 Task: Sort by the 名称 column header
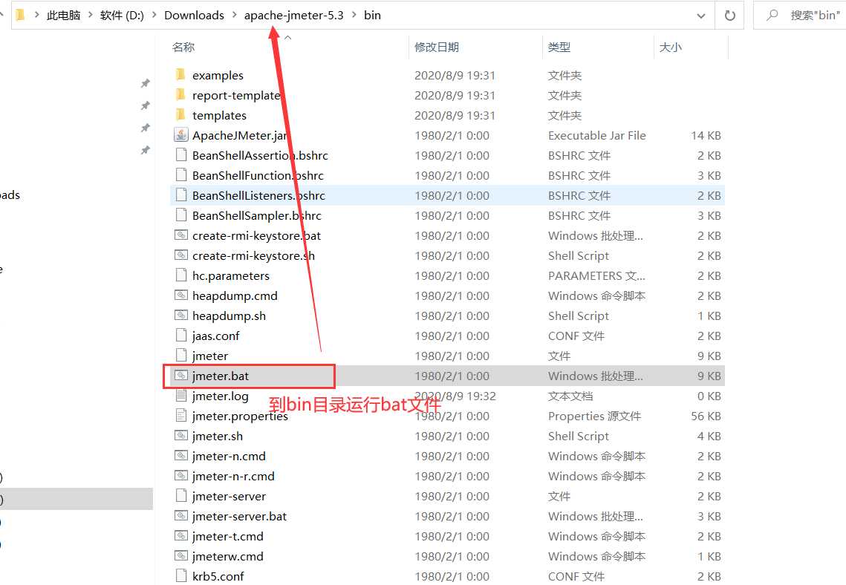pyautogui.click(x=183, y=47)
